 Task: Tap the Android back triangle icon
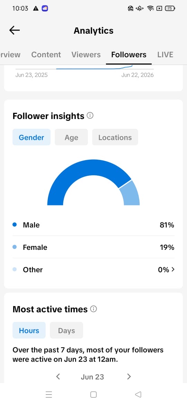coord(138,394)
